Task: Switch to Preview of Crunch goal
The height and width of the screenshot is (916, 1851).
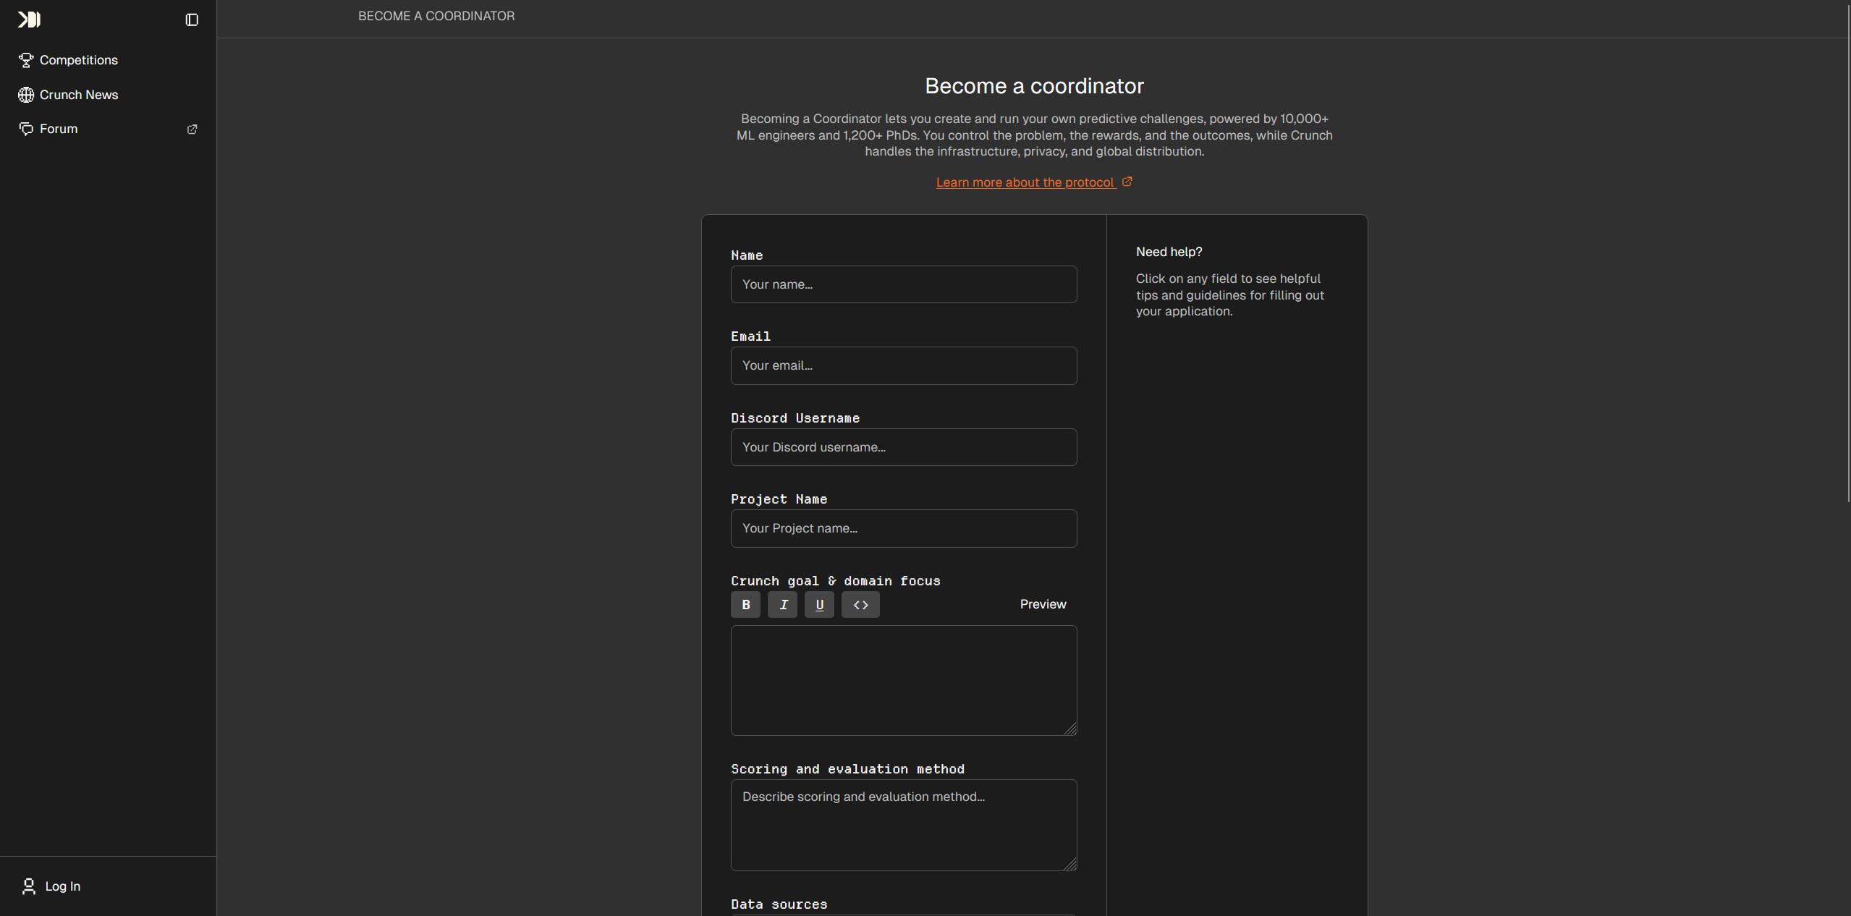Action: [1043, 604]
